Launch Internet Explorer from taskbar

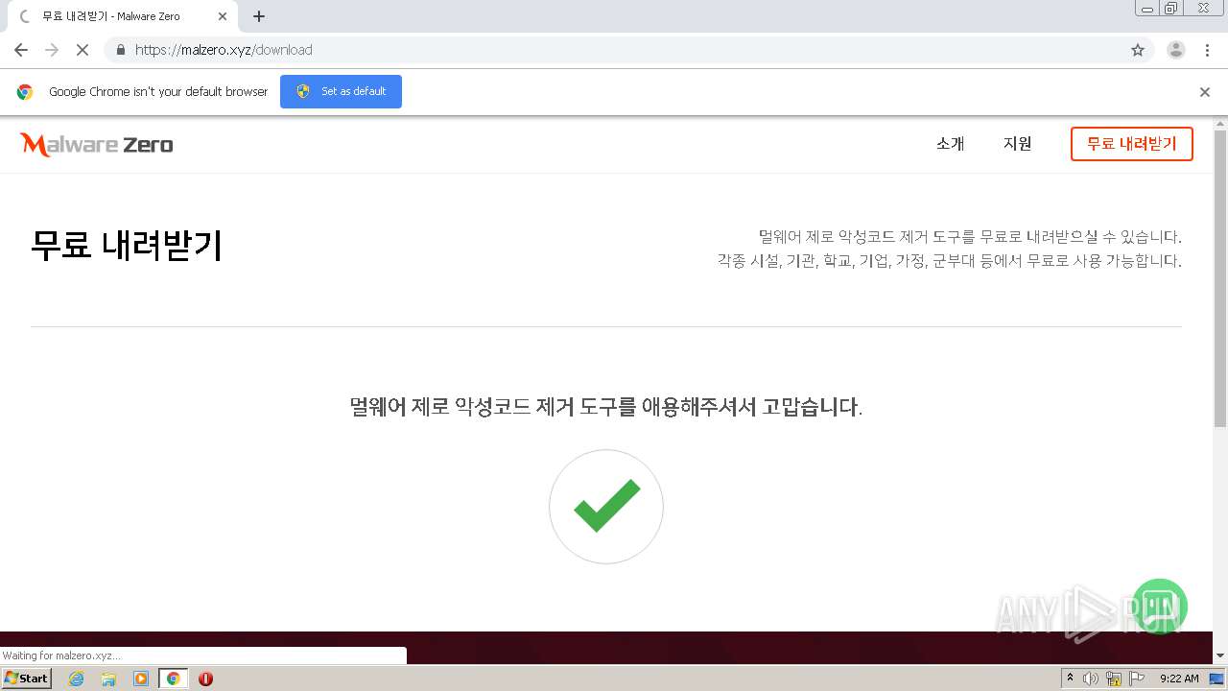click(77, 679)
